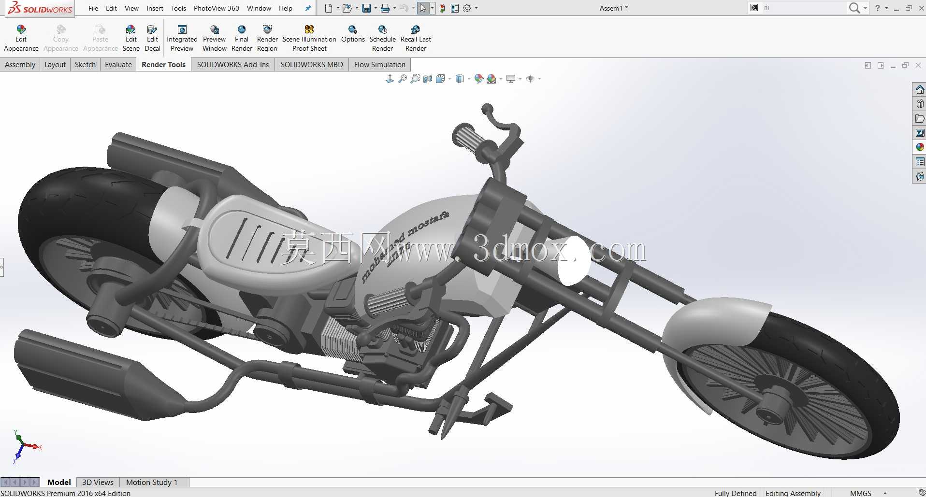Viewport: 926px width, 497px height.
Task: Pin the menu bar with pushpin
Action: (308, 8)
